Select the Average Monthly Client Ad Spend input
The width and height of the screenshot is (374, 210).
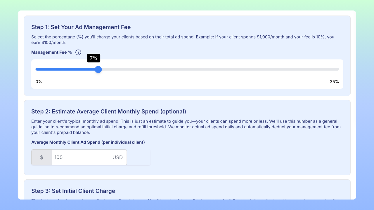point(82,157)
